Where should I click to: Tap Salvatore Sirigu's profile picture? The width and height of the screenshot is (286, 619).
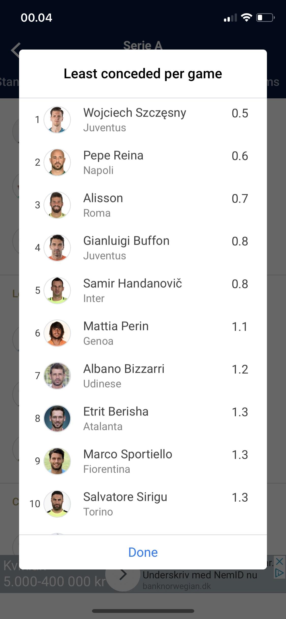[x=57, y=504]
